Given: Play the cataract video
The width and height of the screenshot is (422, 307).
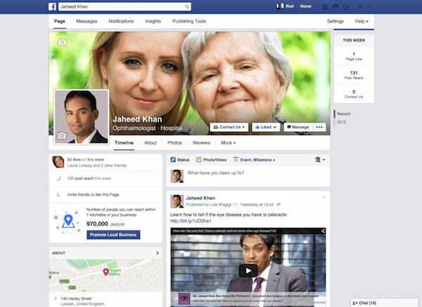Looking at the screenshot, I should click(x=248, y=270).
